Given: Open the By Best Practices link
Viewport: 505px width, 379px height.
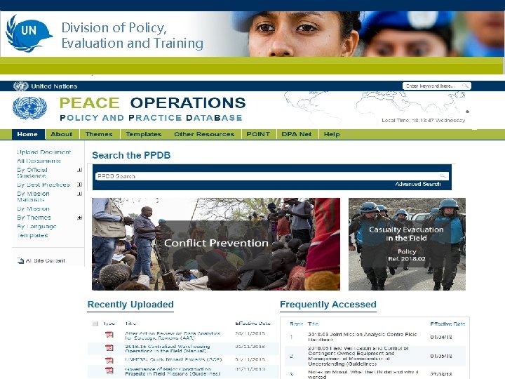Looking at the screenshot, I should click(43, 185).
